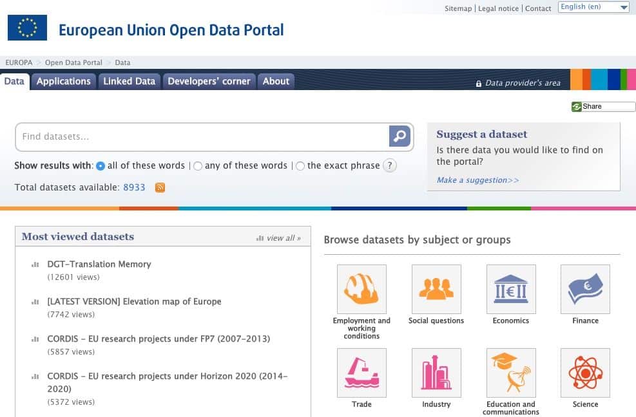Open CORDIS EU research projects under Horizon 2020

coord(168,382)
